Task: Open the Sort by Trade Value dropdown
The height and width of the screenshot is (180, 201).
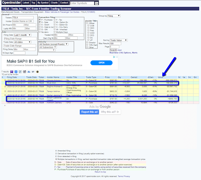Action: tap(119, 40)
